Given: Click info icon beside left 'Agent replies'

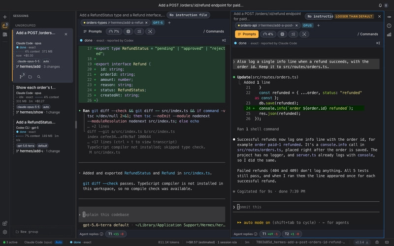Looking at the screenshot, I should click(101, 234).
